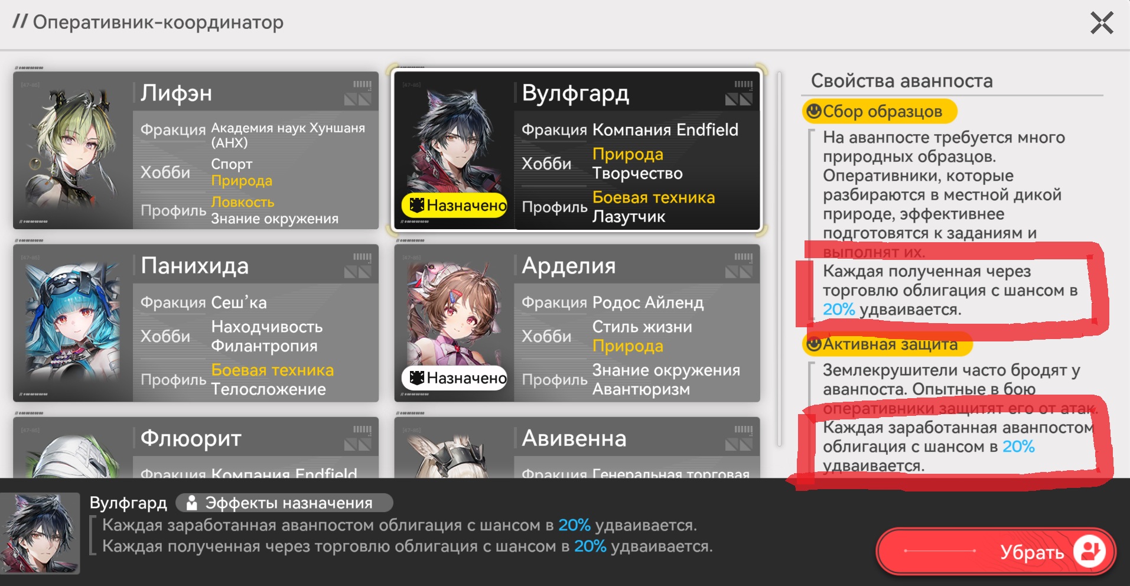Click Лифэн's faction Академия наук Хуншаня (АНХ)
The height and width of the screenshot is (586, 1130).
click(288, 135)
